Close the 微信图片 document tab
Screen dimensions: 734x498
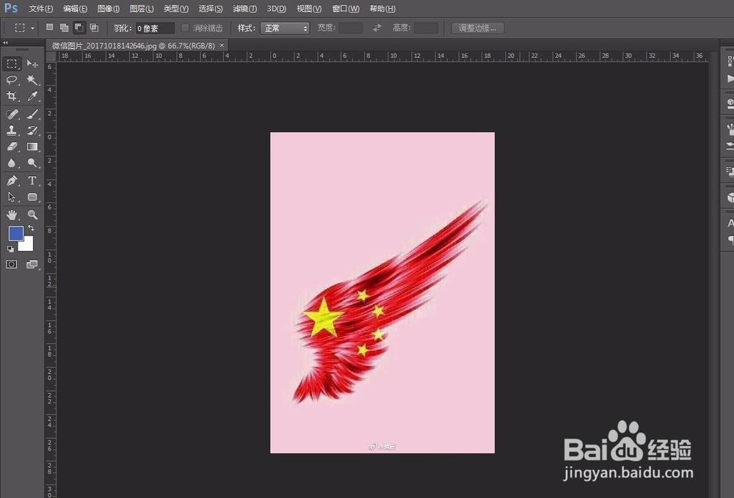pos(222,45)
